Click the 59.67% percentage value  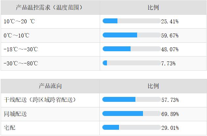click(x=170, y=35)
